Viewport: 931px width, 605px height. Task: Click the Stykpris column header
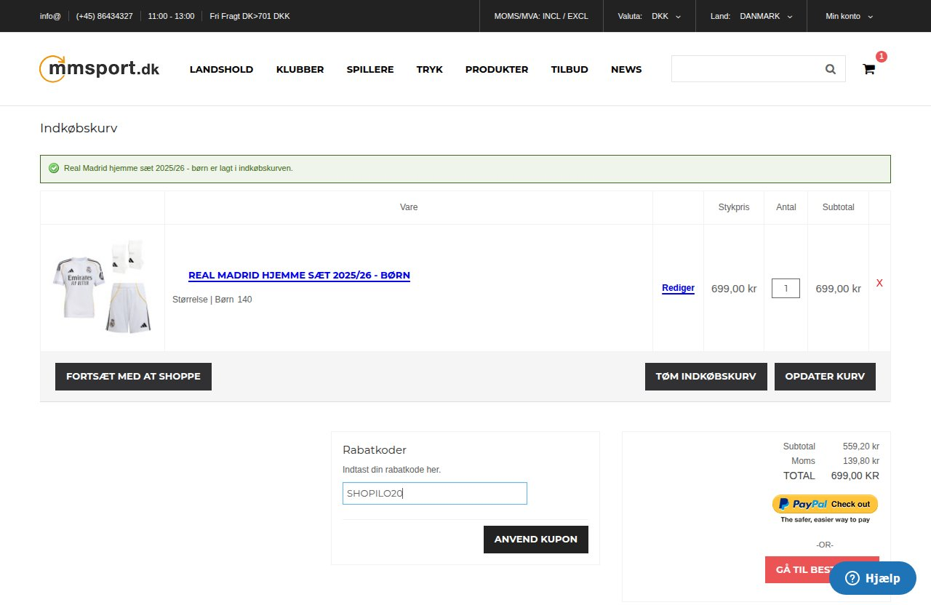click(734, 207)
